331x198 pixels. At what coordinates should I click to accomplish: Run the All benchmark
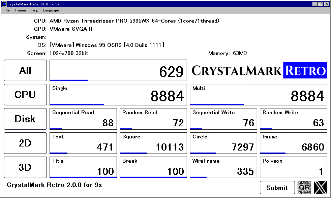tap(25, 70)
